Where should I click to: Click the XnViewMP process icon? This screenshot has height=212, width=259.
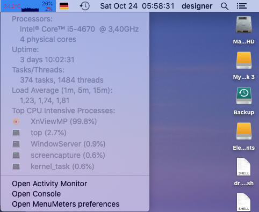16,121
